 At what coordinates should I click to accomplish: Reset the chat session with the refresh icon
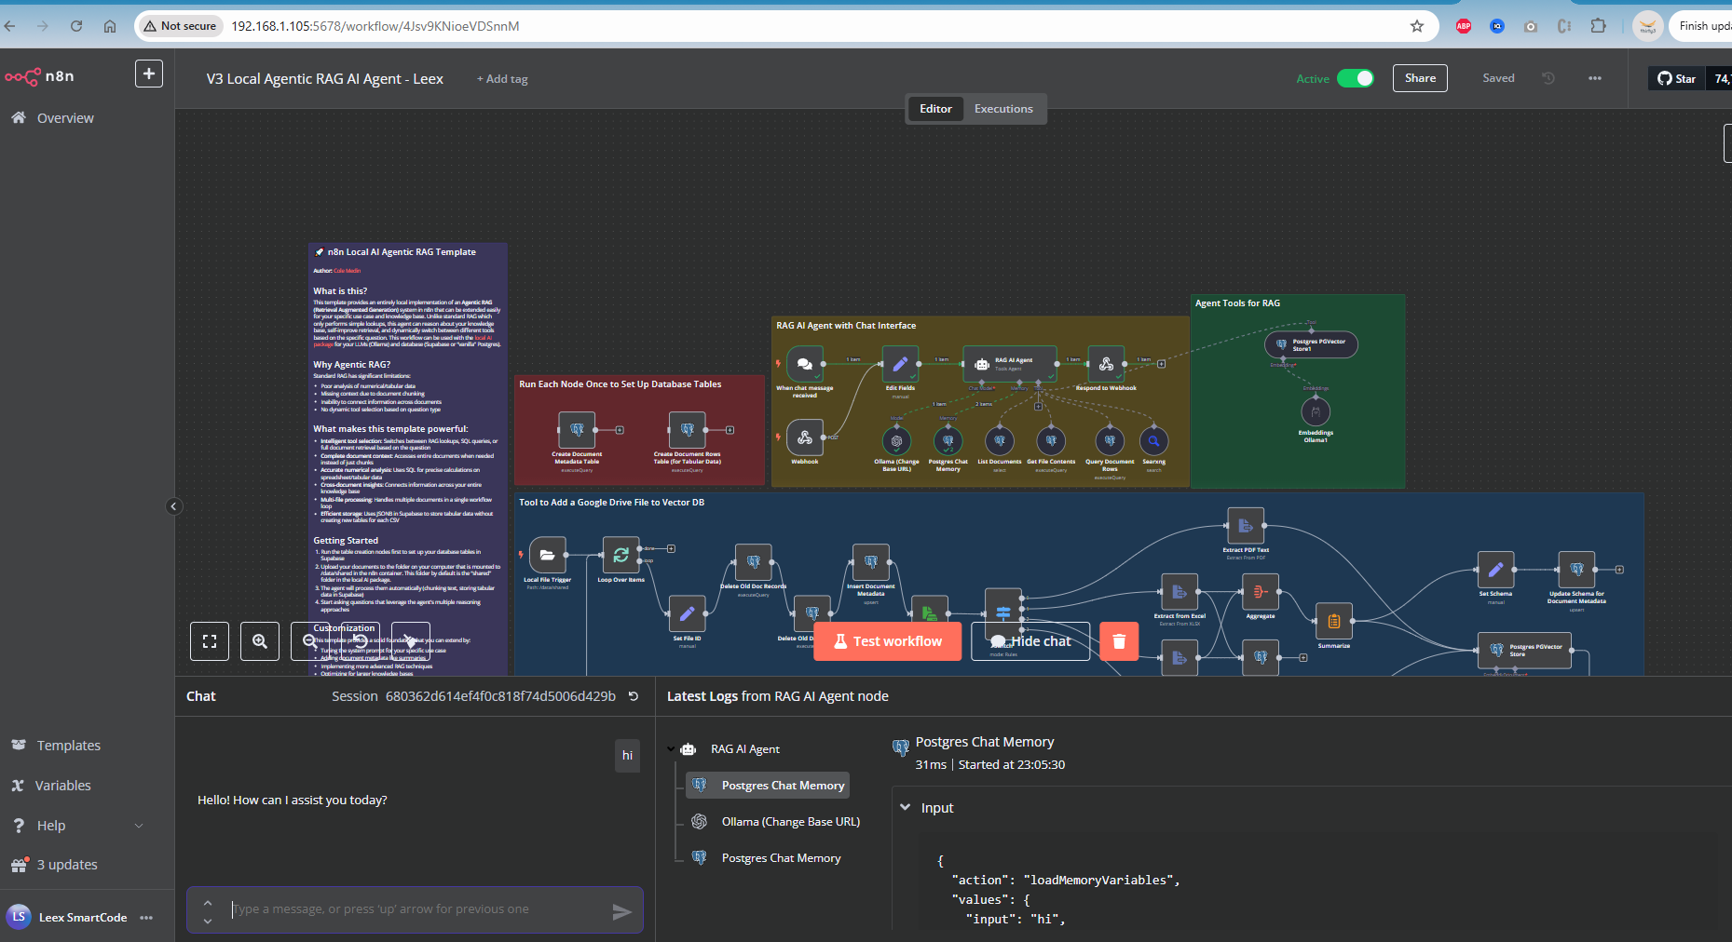click(634, 696)
